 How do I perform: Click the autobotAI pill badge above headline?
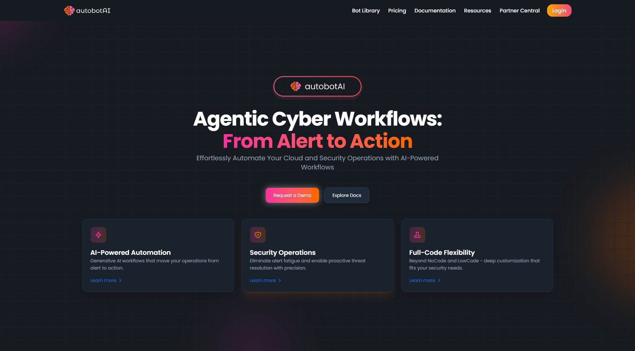pos(317,86)
